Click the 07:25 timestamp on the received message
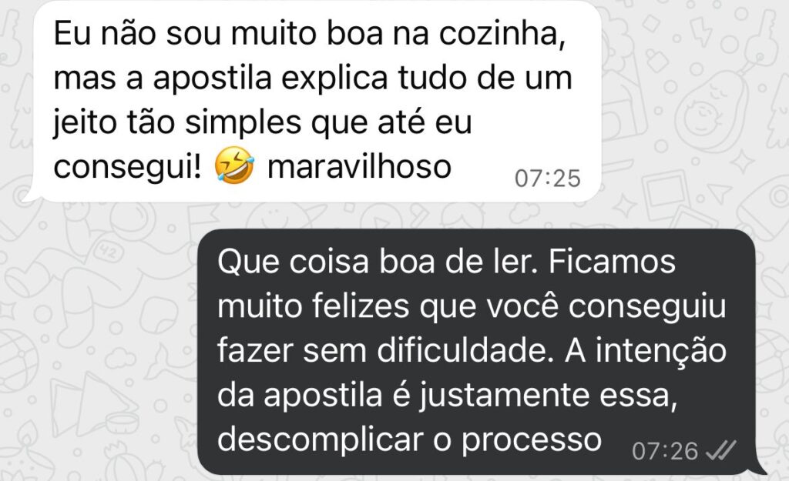 [548, 179]
